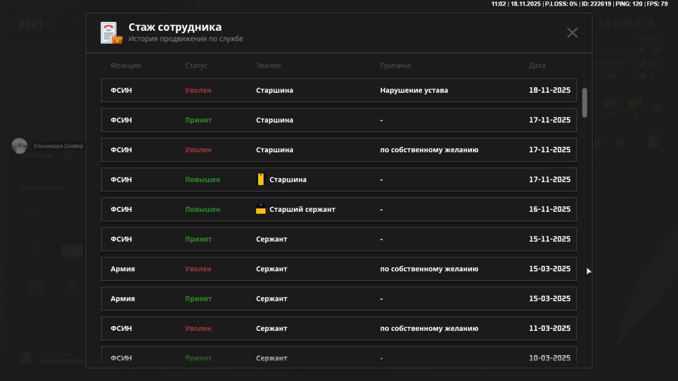Select the Принят Старшина row dated 17-11-2025

[338, 120]
